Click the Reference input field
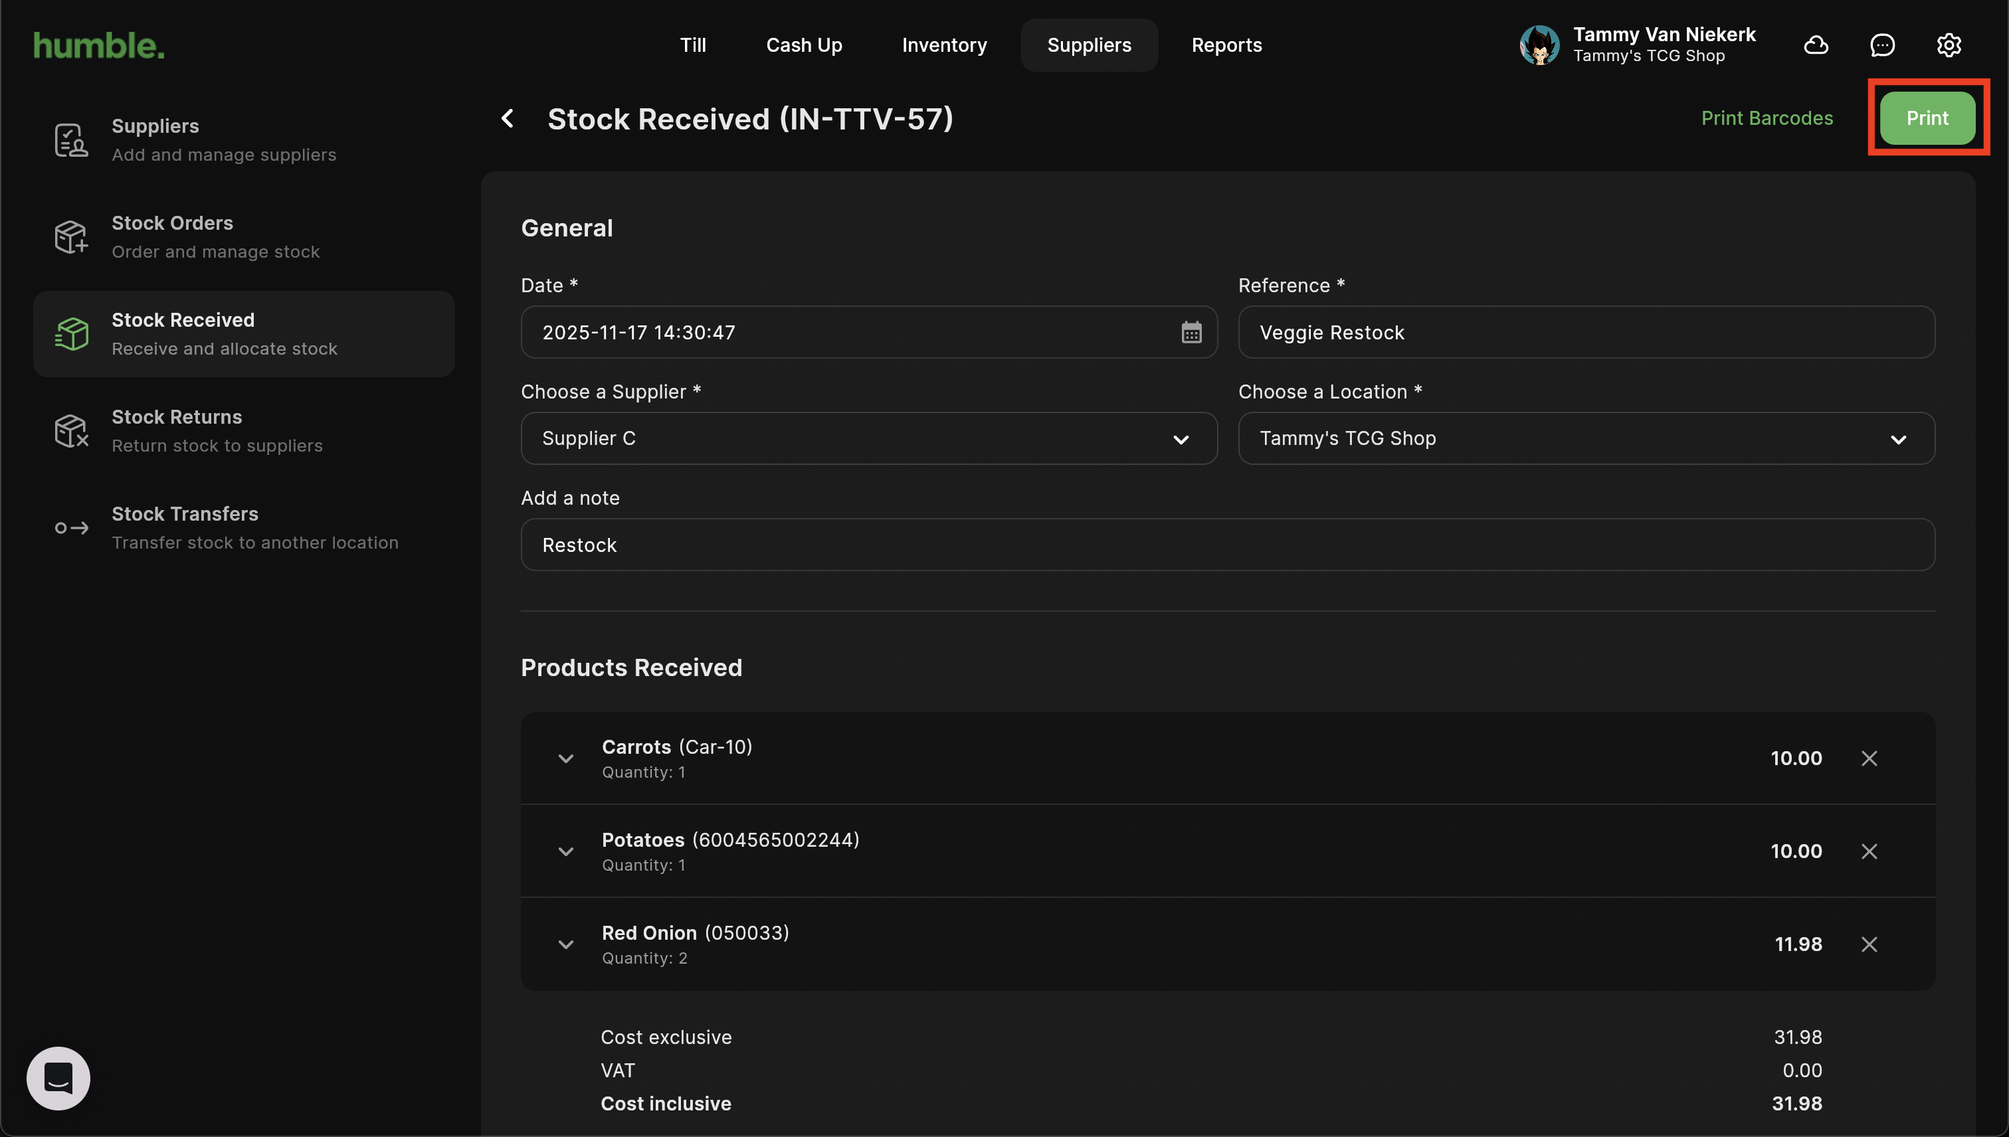 click(x=1586, y=333)
